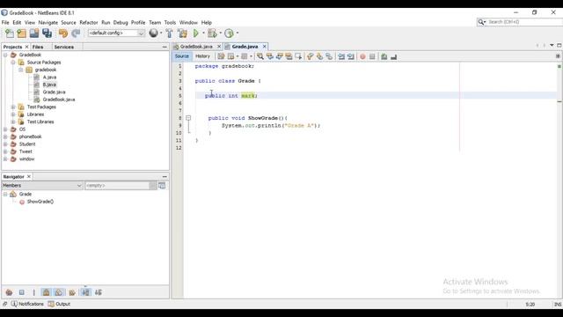Open the Output window button
This screenshot has width=563, height=317.
pos(59,304)
